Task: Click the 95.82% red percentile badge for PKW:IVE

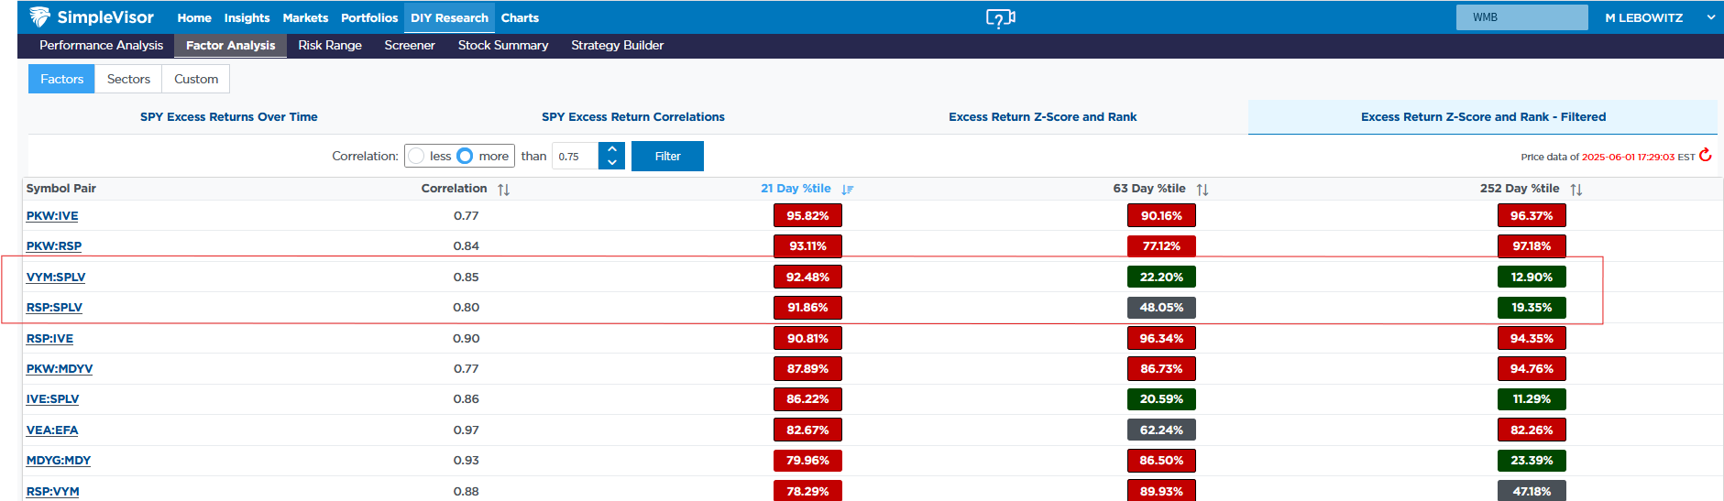Action: tap(807, 215)
